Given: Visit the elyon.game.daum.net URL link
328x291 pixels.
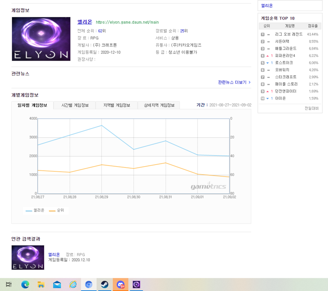Looking at the screenshot, I should coord(127,22).
